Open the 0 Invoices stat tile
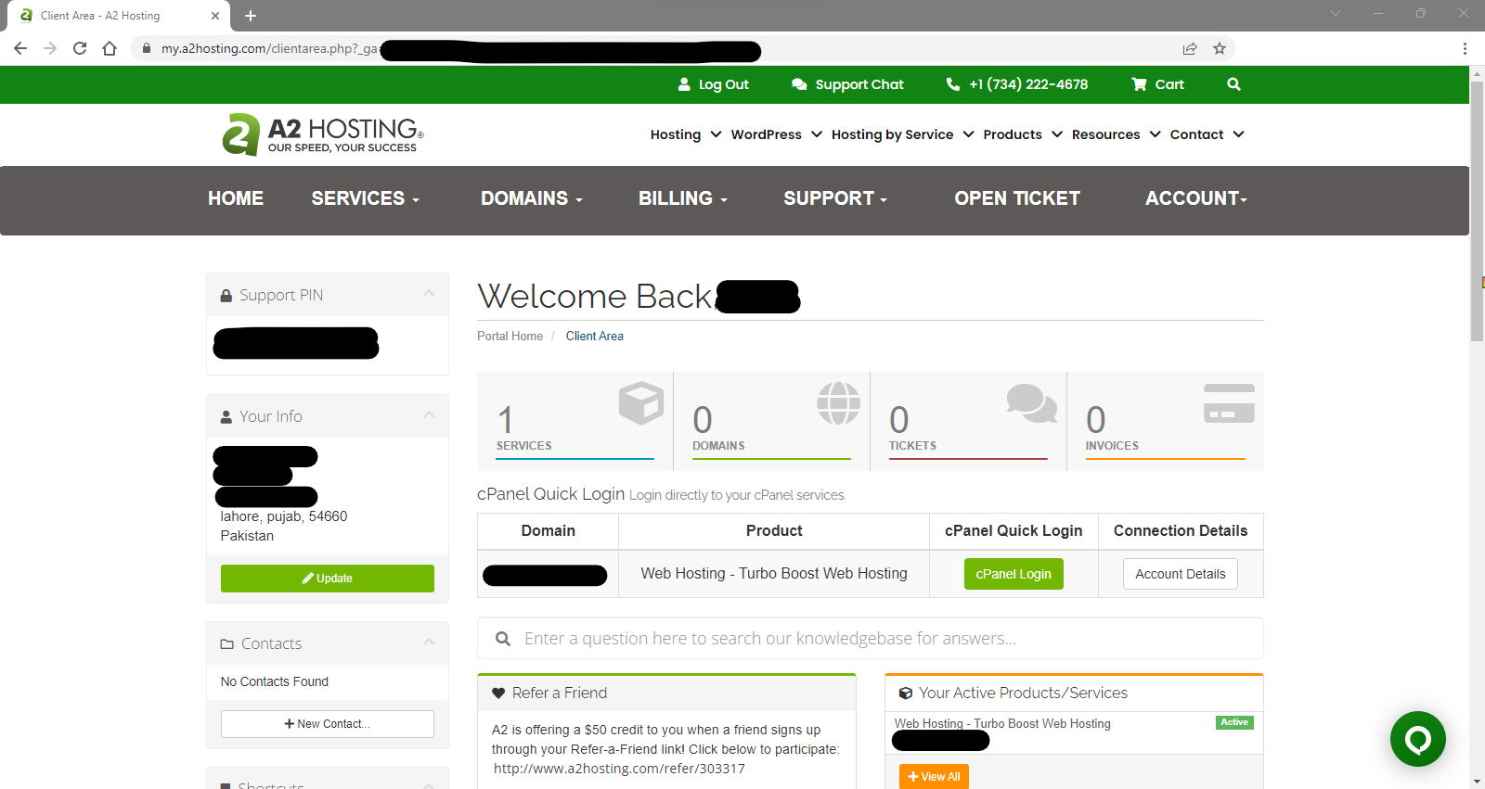The height and width of the screenshot is (789, 1485). (x=1166, y=421)
